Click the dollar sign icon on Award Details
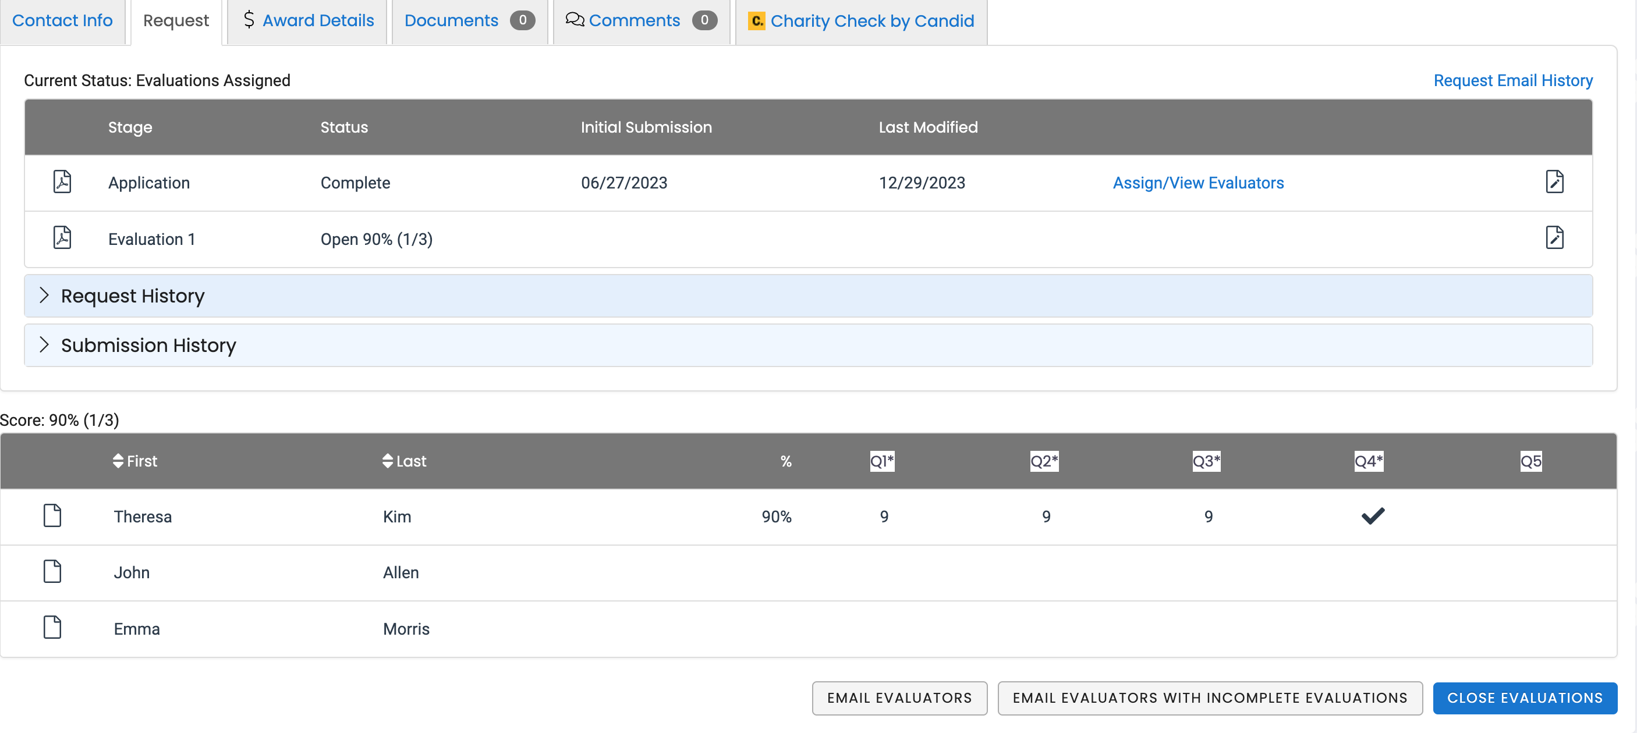 coord(249,20)
